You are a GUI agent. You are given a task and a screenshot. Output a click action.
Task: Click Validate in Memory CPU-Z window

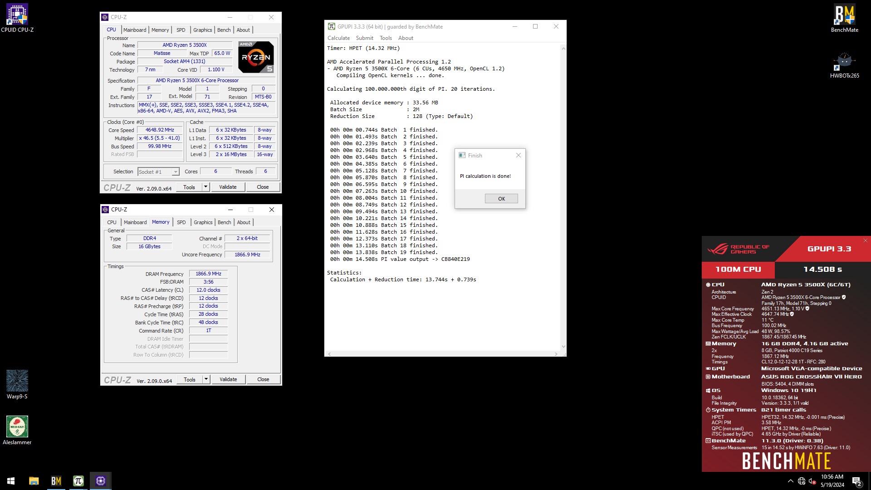pos(228,379)
